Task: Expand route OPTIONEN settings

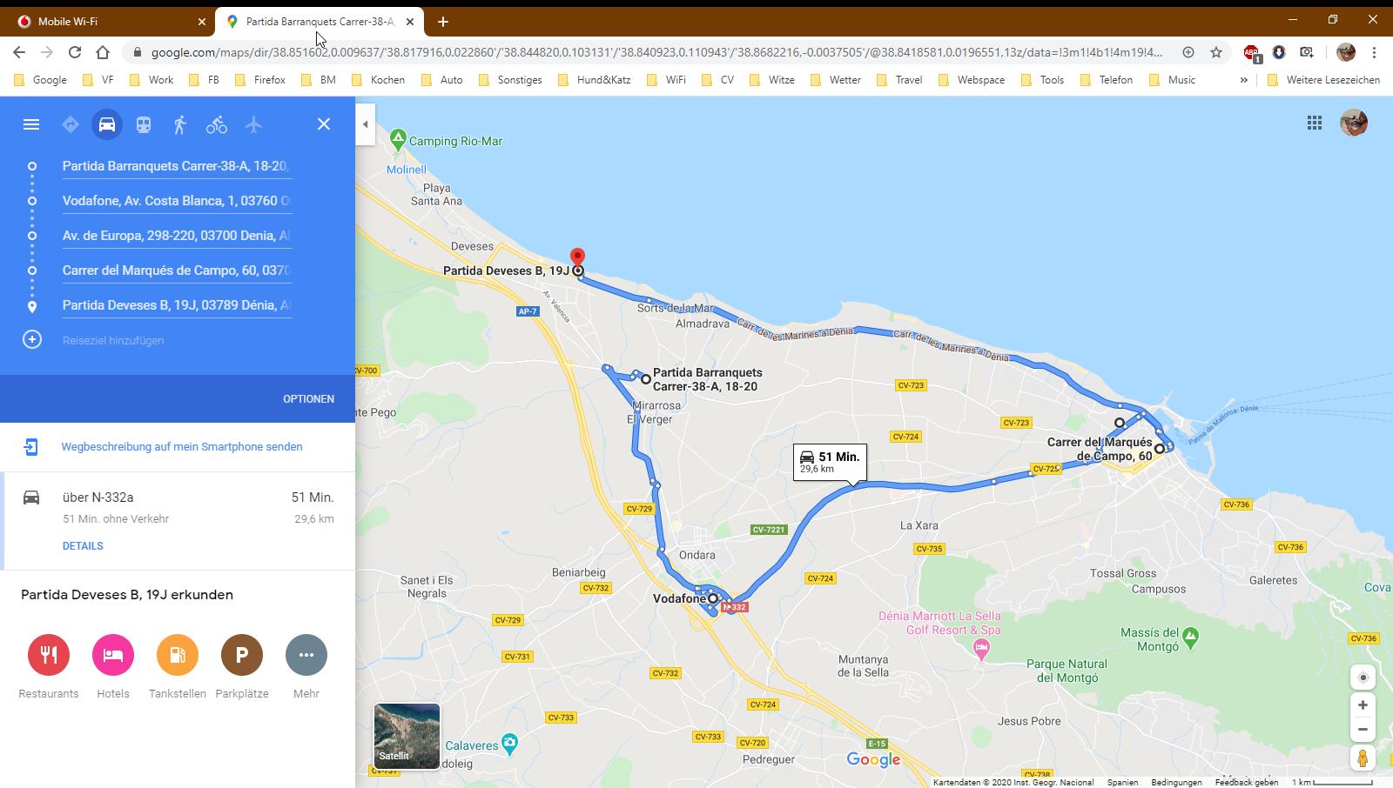Action: (308, 398)
